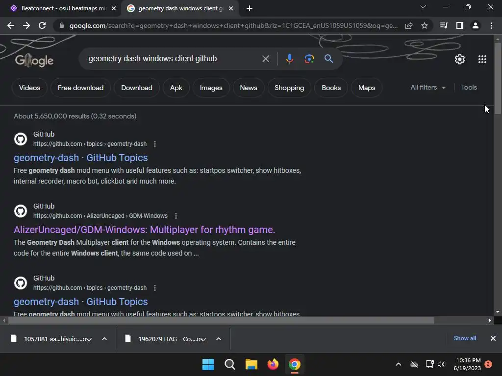Click the scroll-down arrow of page scrollbar
502x376 pixels.
(498, 312)
